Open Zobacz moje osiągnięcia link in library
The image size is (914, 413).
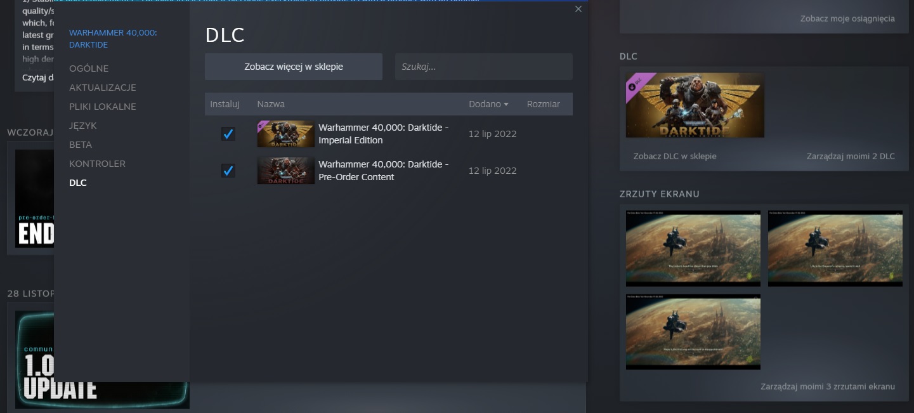point(847,18)
